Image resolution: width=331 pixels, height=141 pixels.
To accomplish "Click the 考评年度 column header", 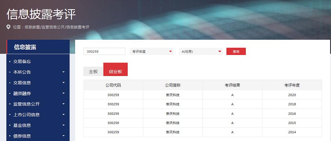I will point(292,85).
